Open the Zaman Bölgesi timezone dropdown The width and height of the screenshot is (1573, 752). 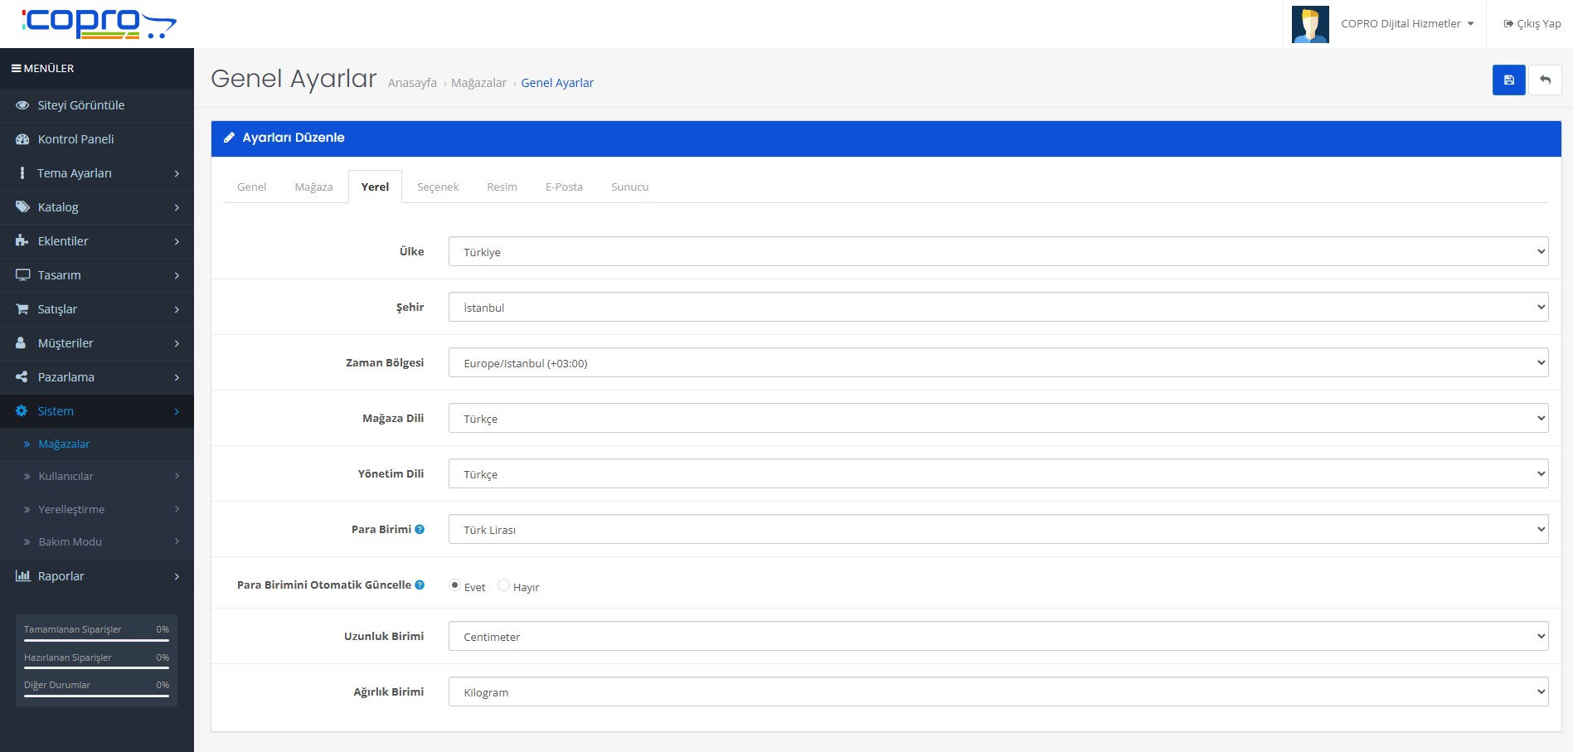[x=998, y=363]
